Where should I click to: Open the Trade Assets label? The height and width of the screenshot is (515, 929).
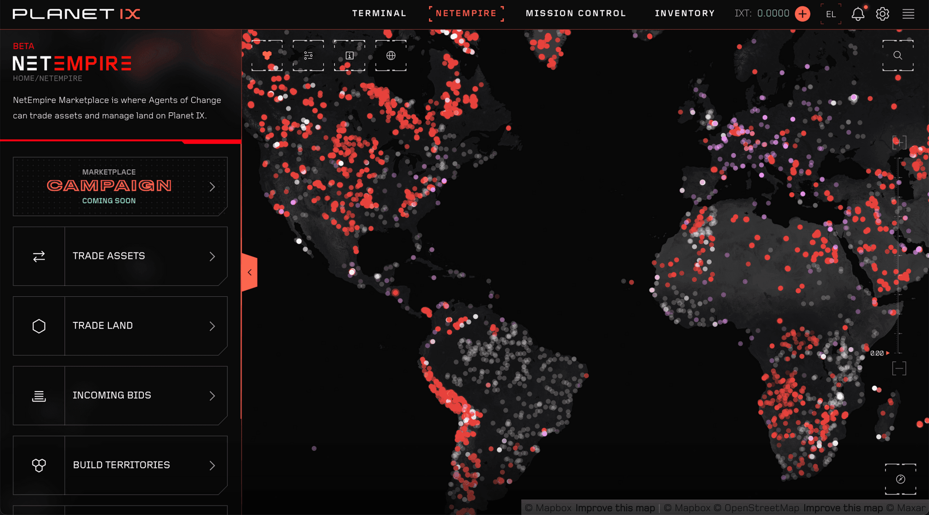pos(109,256)
